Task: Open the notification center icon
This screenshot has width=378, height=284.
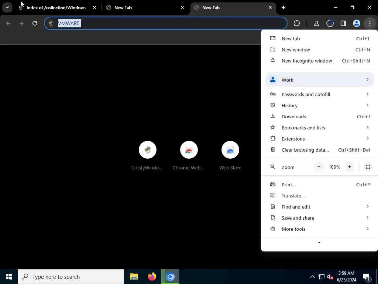Action: coord(367,277)
